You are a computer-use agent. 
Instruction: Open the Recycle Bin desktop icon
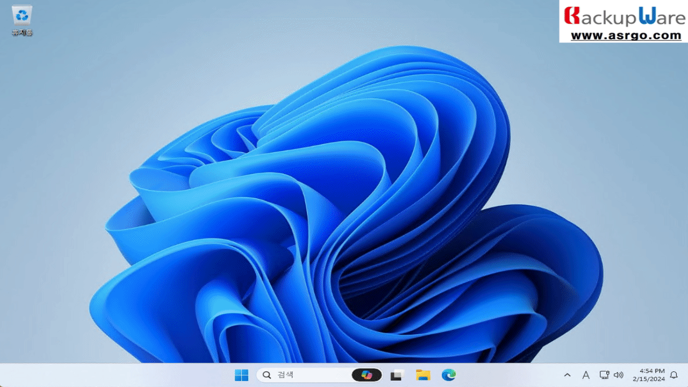point(22,21)
